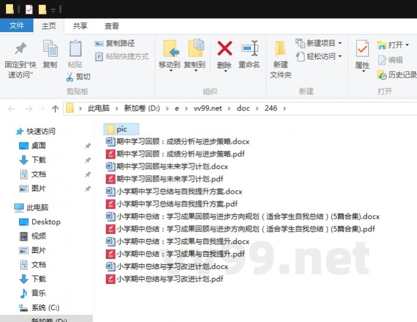Select 期中学习回顾与未来学习计划.pdf file
This screenshot has height=322, width=417.
point(164,179)
